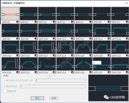Close the 平面窗样式 dialog window
129x103 pixels.
126,3
